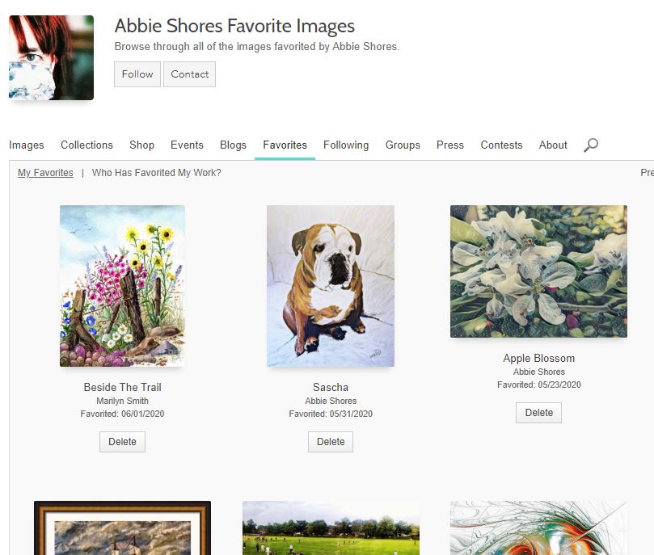The width and height of the screenshot is (654, 555).
Task: Switch to the Images tab
Action: click(27, 145)
